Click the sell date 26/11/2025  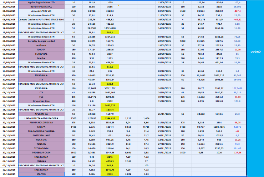click(164, 114)
